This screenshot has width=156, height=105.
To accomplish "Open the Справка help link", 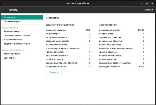I will pyautogui.click(x=148, y=10).
